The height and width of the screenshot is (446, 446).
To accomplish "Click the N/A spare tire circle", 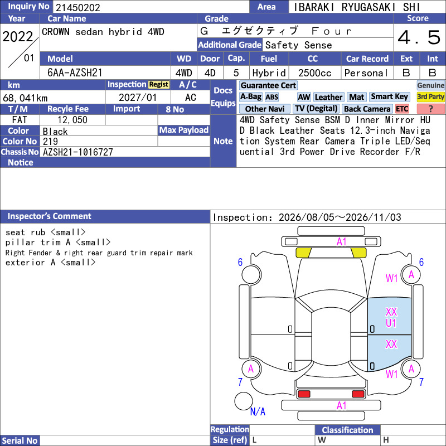I will click(x=244, y=401).
